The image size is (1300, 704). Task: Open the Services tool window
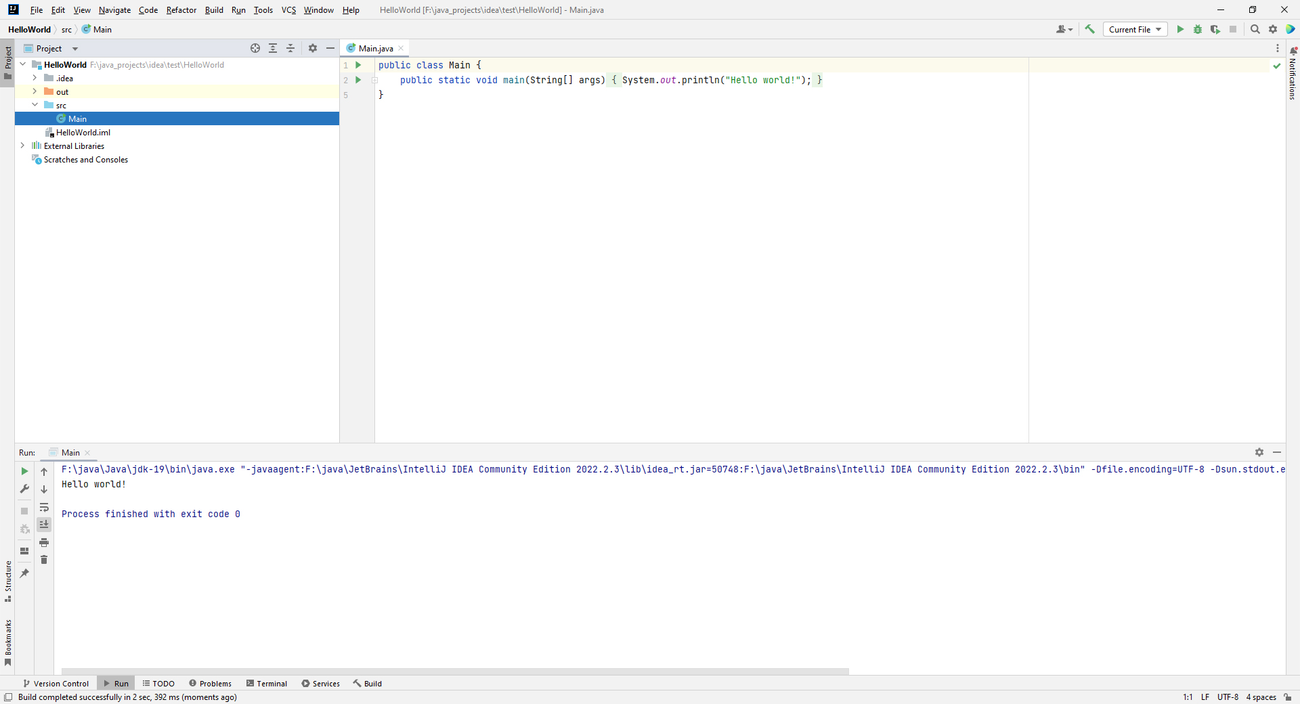coord(320,684)
